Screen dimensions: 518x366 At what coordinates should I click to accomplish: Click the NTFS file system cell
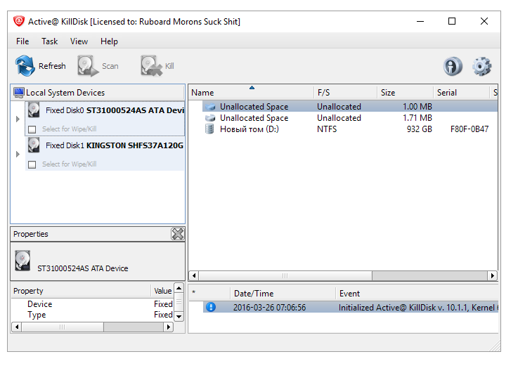[x=327, y=129]
